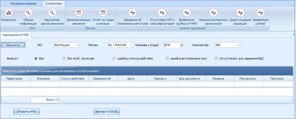Sort by Дата column header
This screenshot has height=119, width=296.
point(132,79)
